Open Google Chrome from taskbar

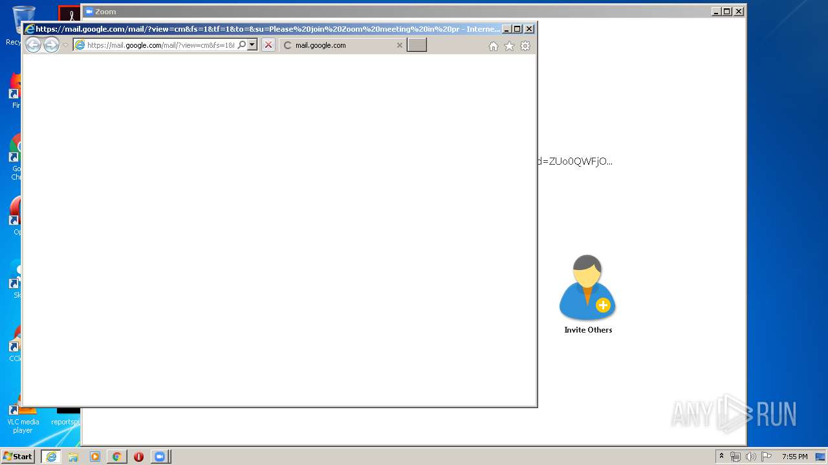tap(116, 457)
